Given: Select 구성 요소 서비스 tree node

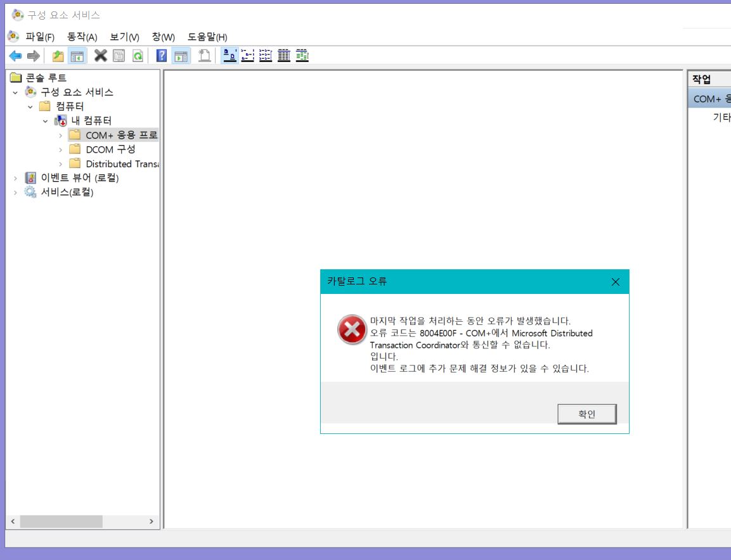Looking at the screenshot, I should pos(77,92).
